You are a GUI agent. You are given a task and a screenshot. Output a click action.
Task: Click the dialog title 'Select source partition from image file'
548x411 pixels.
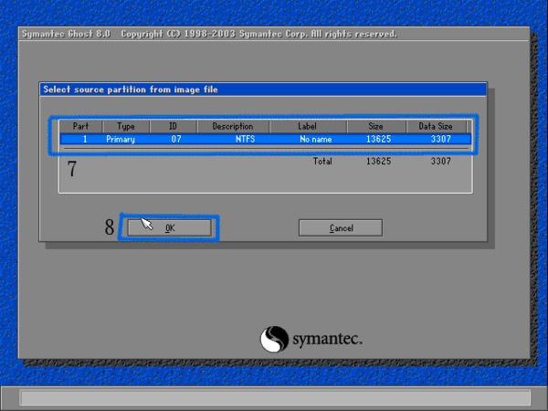click(131, 90)
